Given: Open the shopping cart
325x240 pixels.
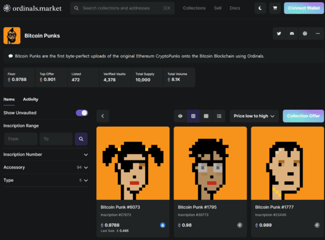Looking at the screenshot, I should pyautogui.click(x=275, y=8).
